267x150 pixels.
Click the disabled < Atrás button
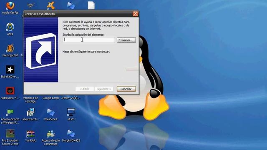click(85, 89)
